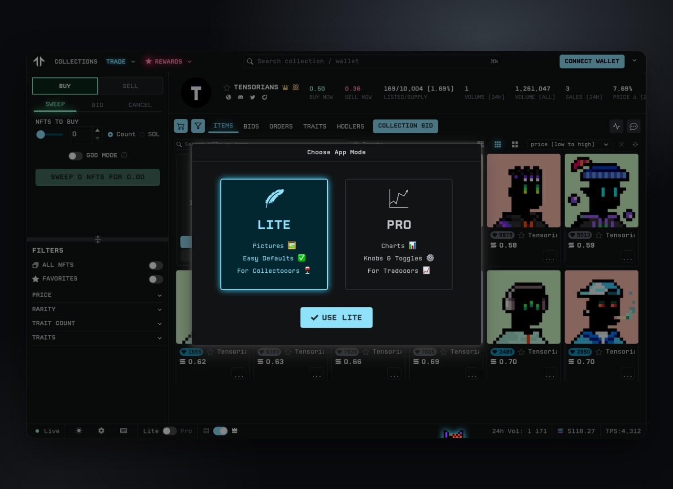Click the funnel filter icon
Image resolution: width=673 pixels, height=489 pixels.
(x=198, y=126)
